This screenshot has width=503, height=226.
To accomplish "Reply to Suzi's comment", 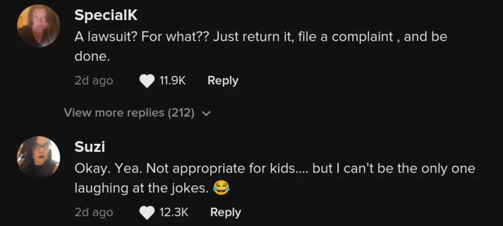I will tap(226, 213).
